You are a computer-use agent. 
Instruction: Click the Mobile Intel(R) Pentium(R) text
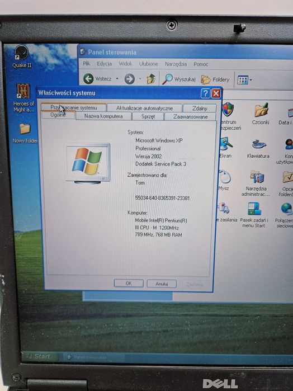point(161,220)
